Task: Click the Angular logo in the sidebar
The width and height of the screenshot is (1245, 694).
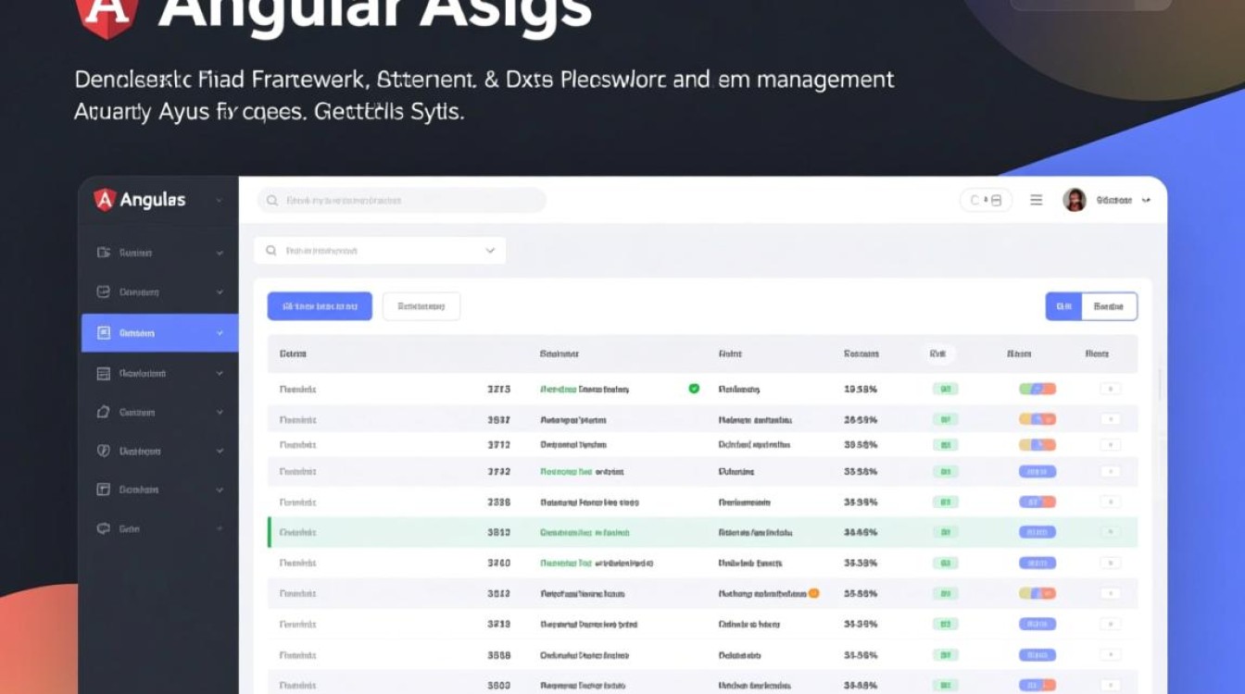Action: tap(105, 198)
